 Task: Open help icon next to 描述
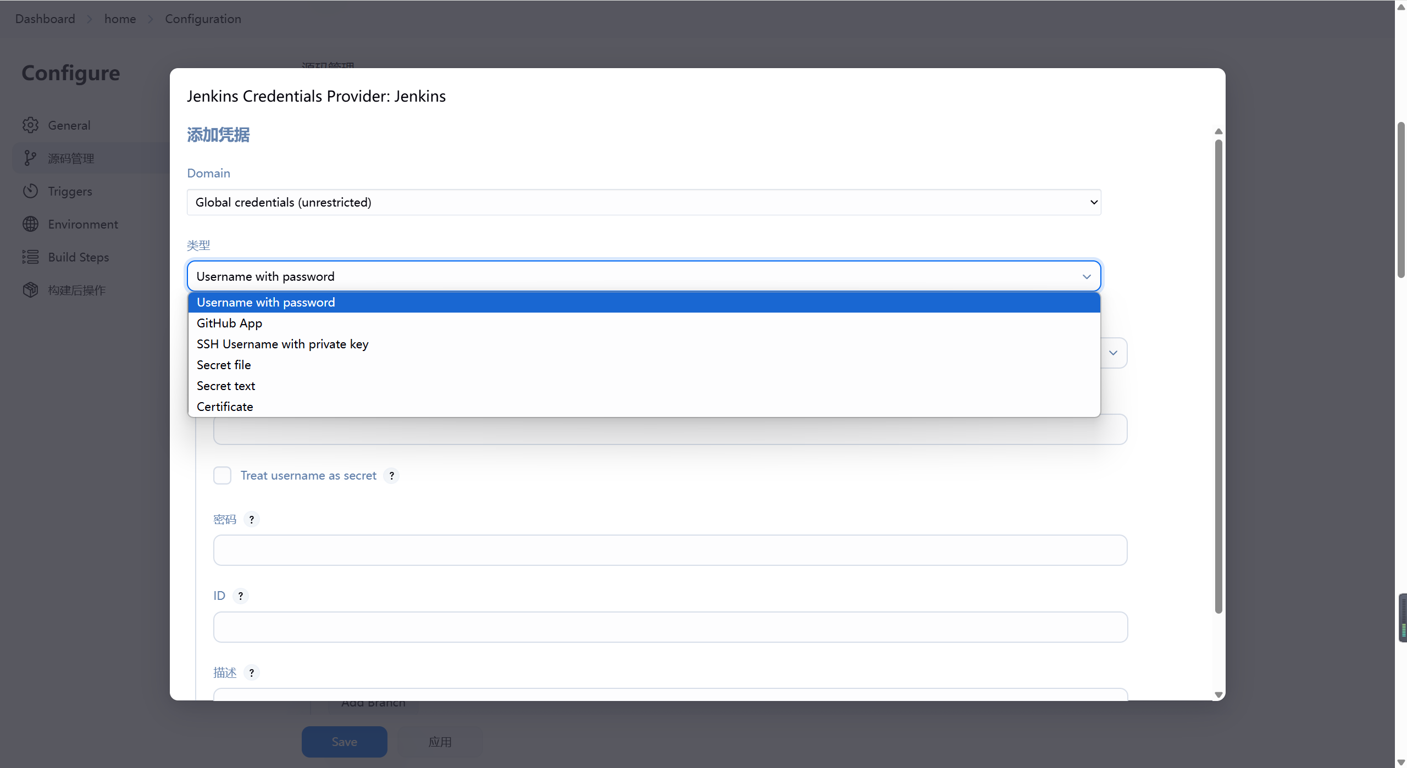click(x=252, y=673)
